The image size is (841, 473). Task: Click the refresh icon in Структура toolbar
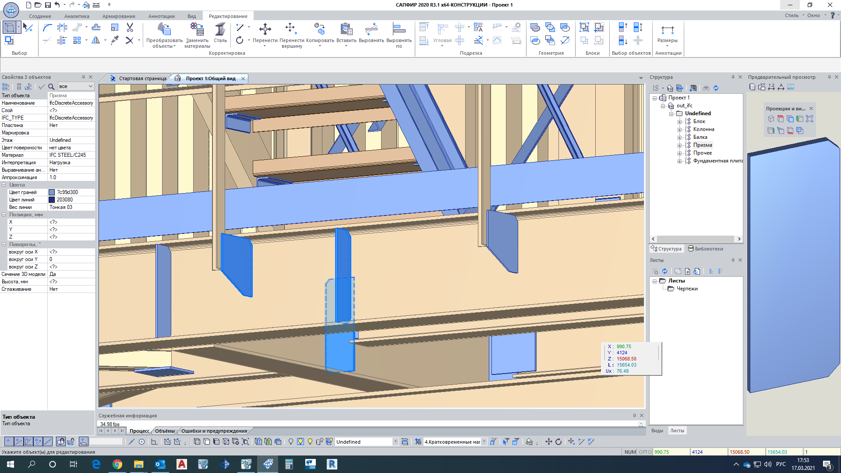pyautogui.click(x=716, y=88)
